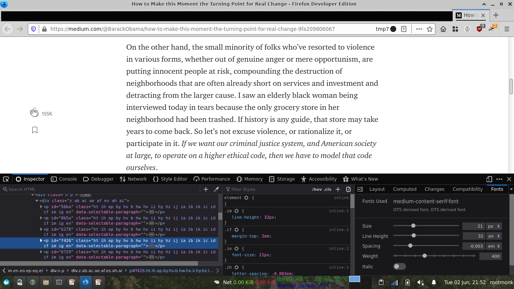This screenshot has height=289, width=514.
Task: Adjust the font Size slider
Action: [426, 226]
